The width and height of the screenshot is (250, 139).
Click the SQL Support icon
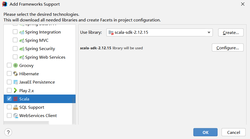16,107
